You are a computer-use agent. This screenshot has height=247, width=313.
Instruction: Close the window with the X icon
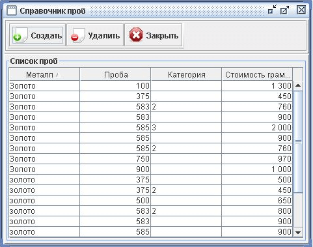301,10
